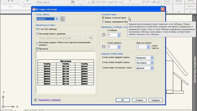Expand the Таблицы ribbon panel arrow

(167, 12)
